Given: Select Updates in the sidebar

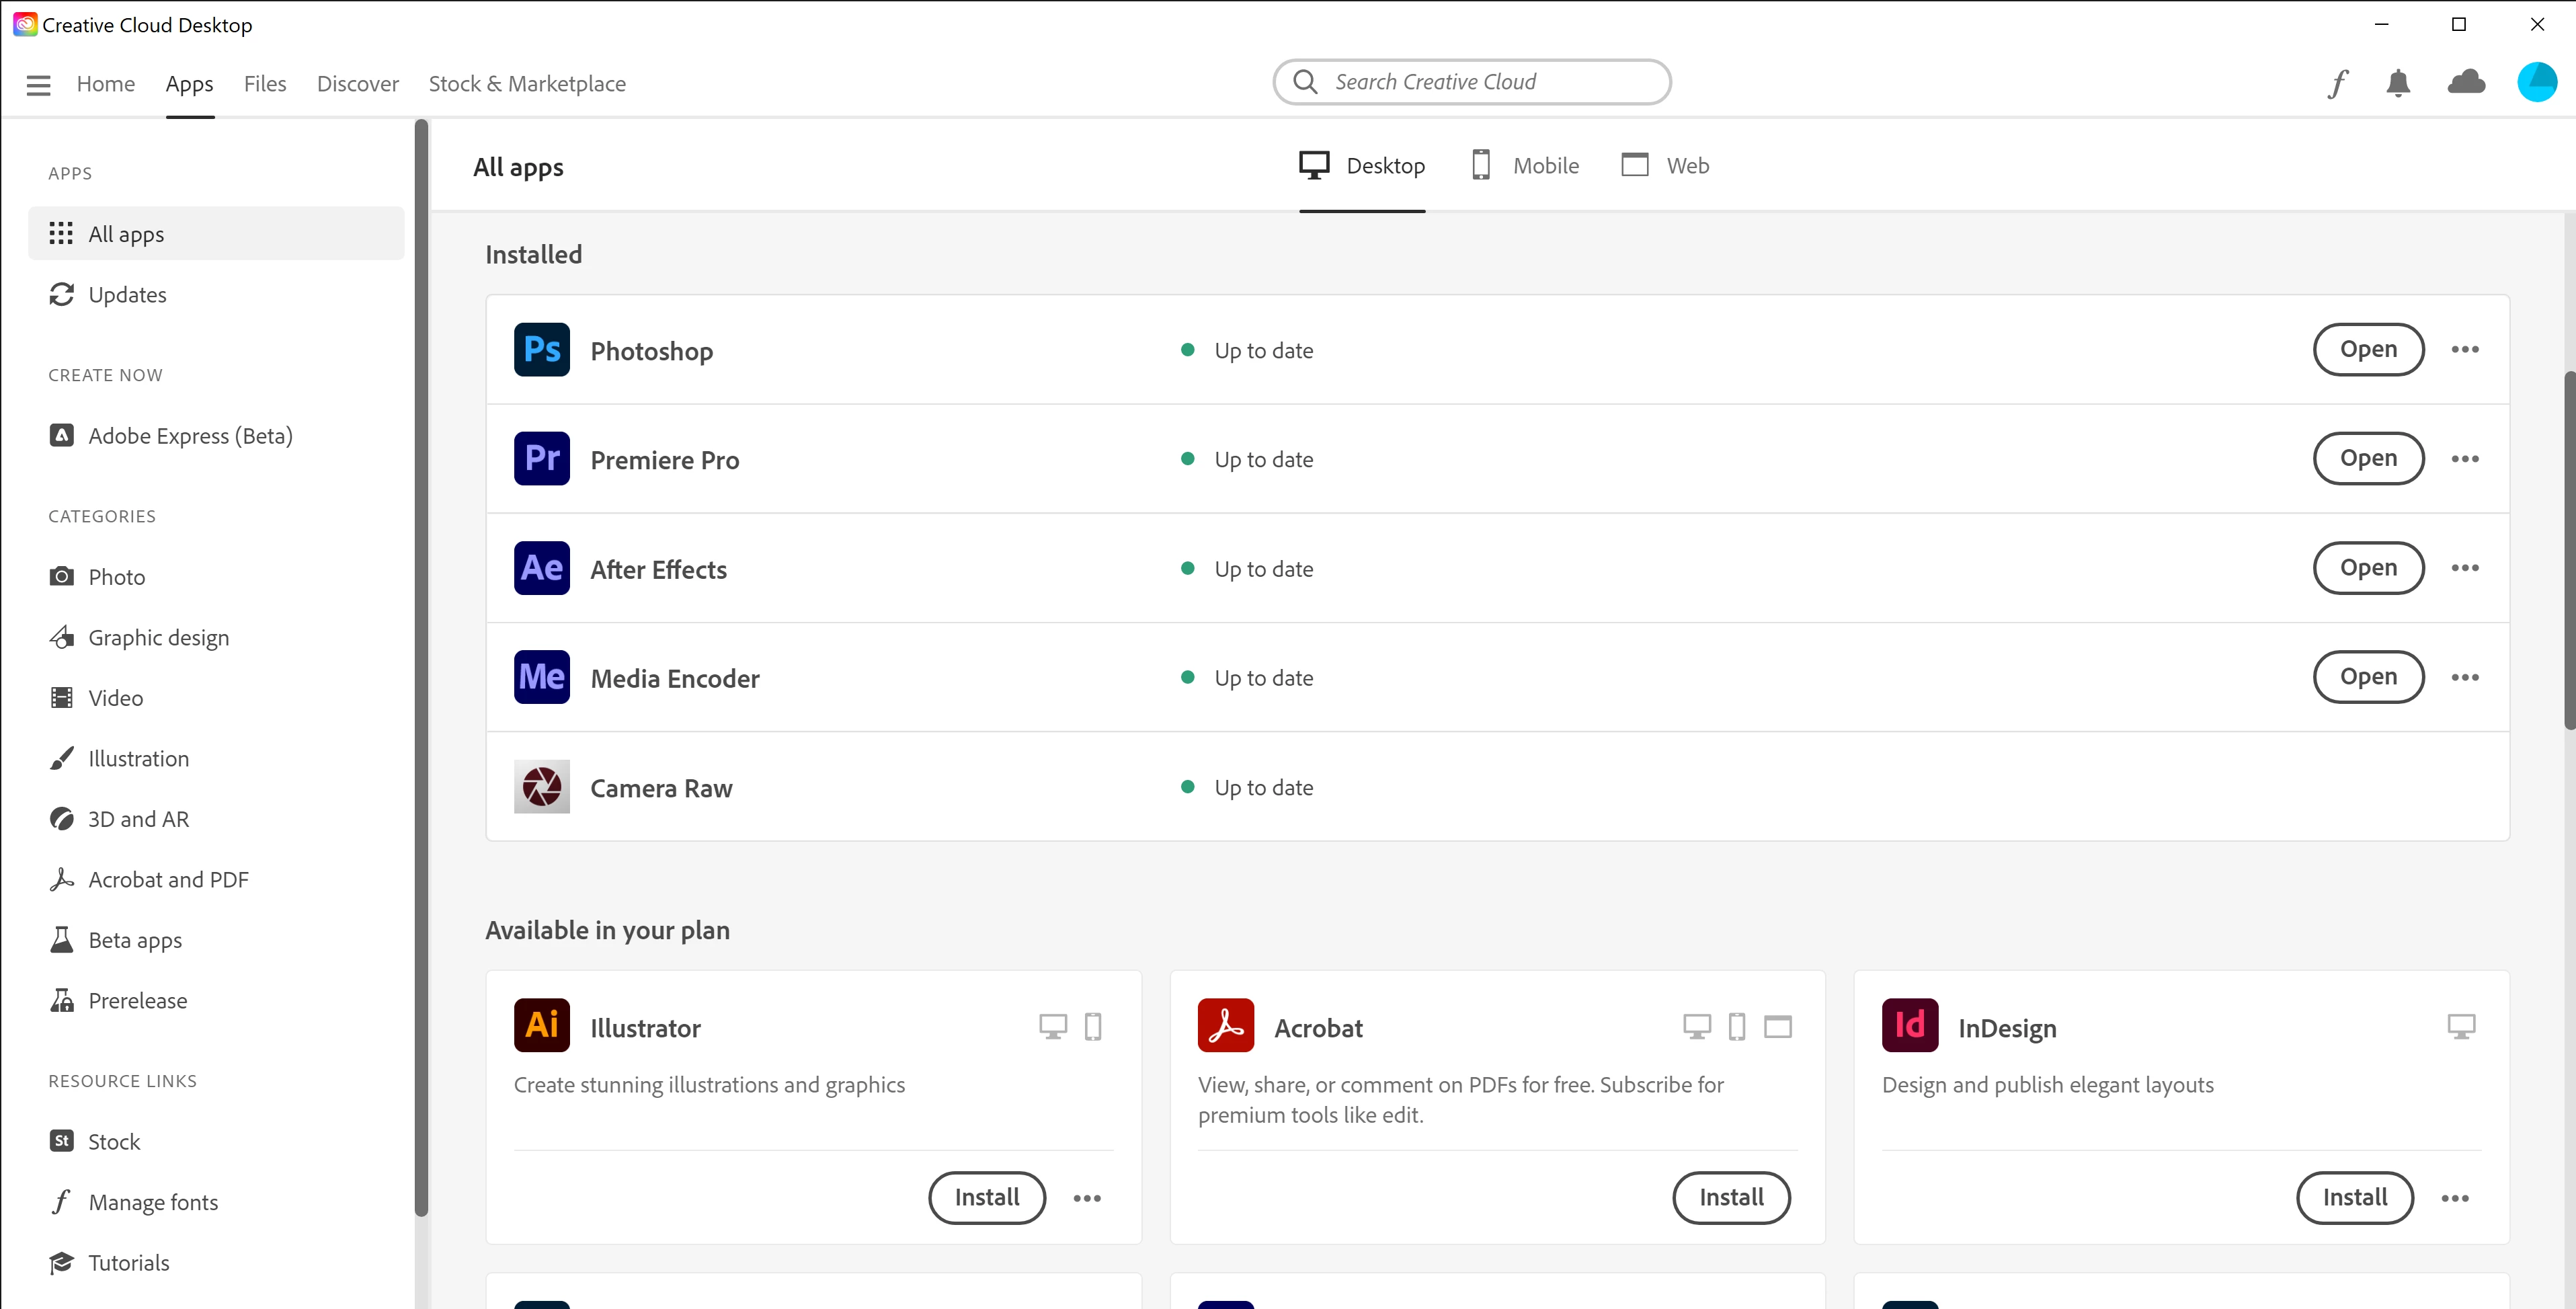Looking at the screenshot, I should (127, 295).
